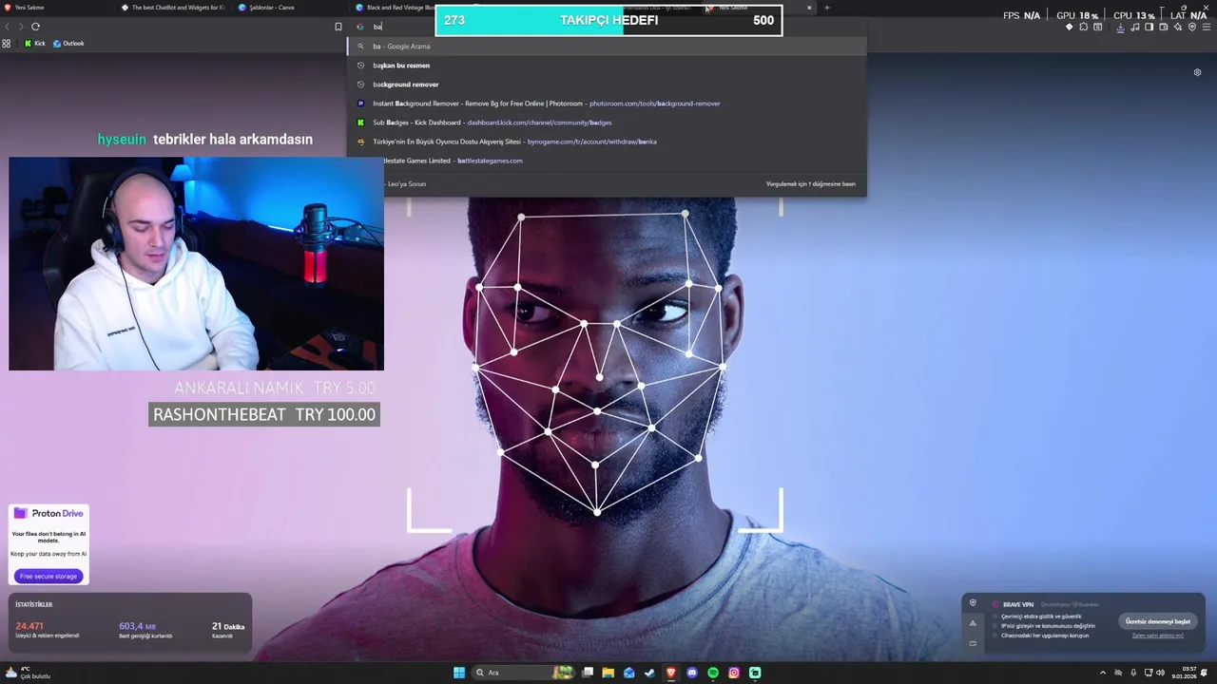Select the Instant Background Remover Photoroom suggestion
The width and height of the screenshot is (1217, 684).
[x=607, y=104]
